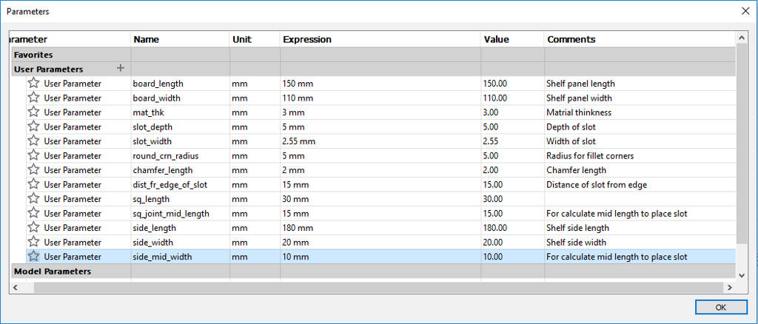The width and height of the screenshot is (758, 324).
Task: Select the side_length name cell
Action: click(x=180, y=227)
